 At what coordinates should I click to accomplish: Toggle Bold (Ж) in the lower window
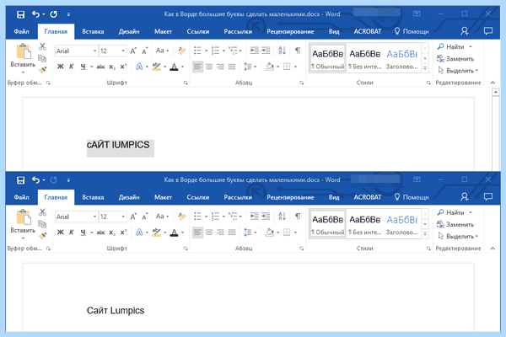click(61, 233)
